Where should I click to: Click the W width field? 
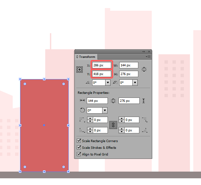(x=129, y=65)
